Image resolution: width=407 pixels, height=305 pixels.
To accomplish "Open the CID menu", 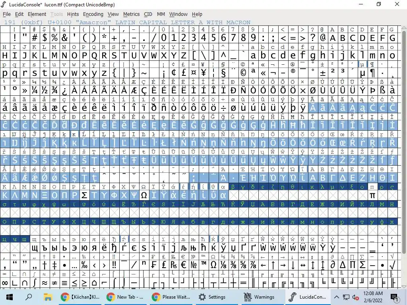I will coord(148,14).
